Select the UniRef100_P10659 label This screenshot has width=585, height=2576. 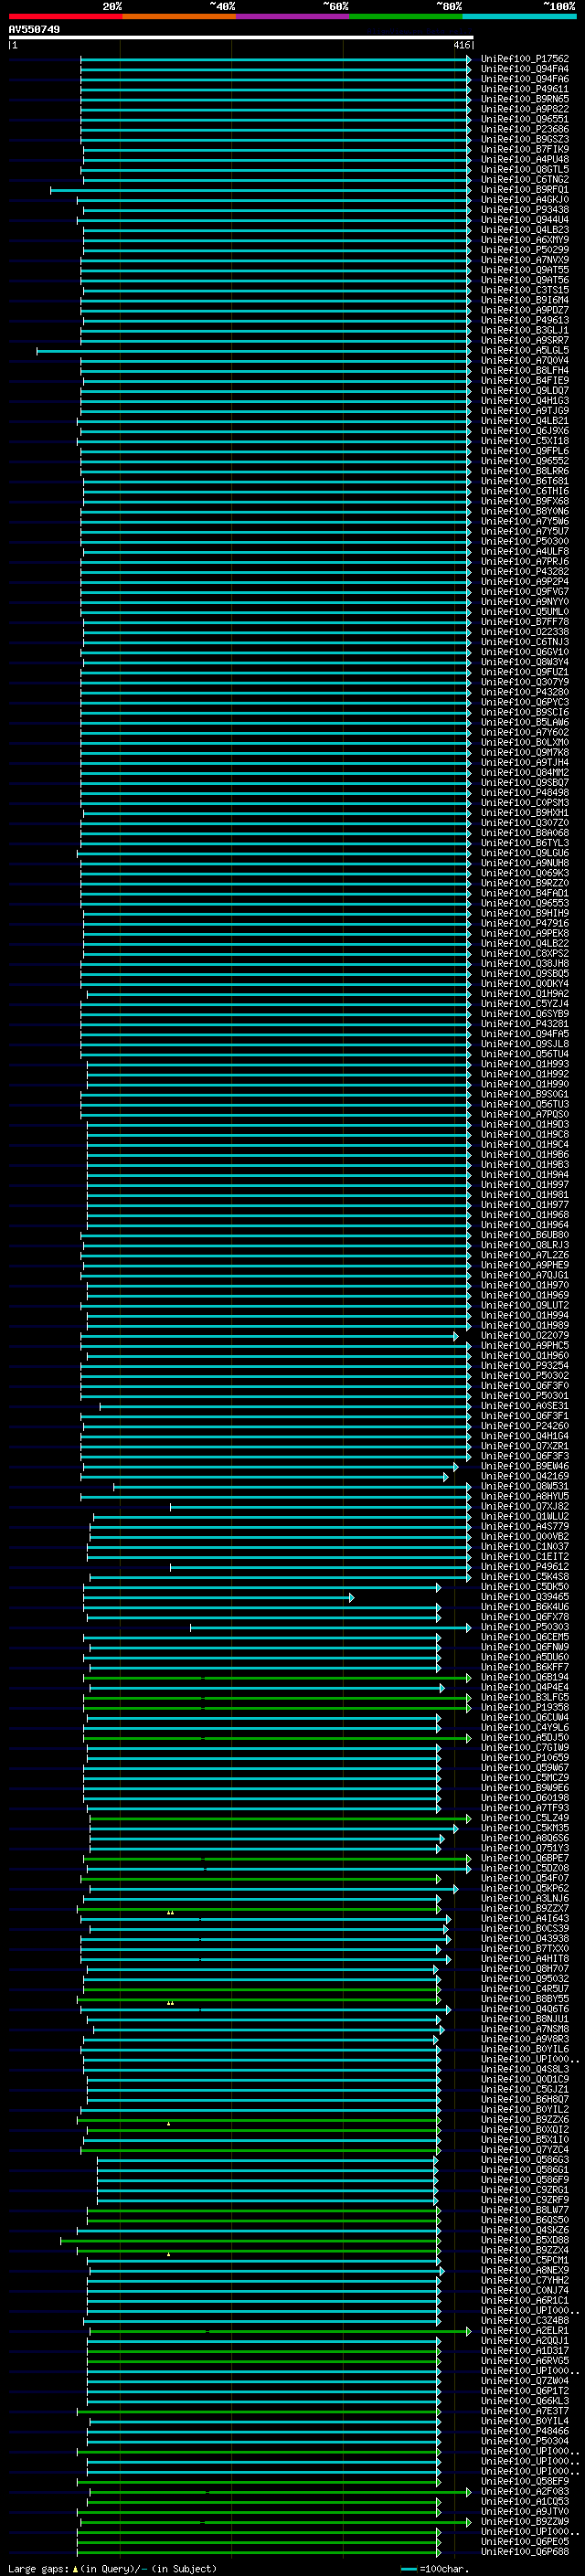[525, 1758]
